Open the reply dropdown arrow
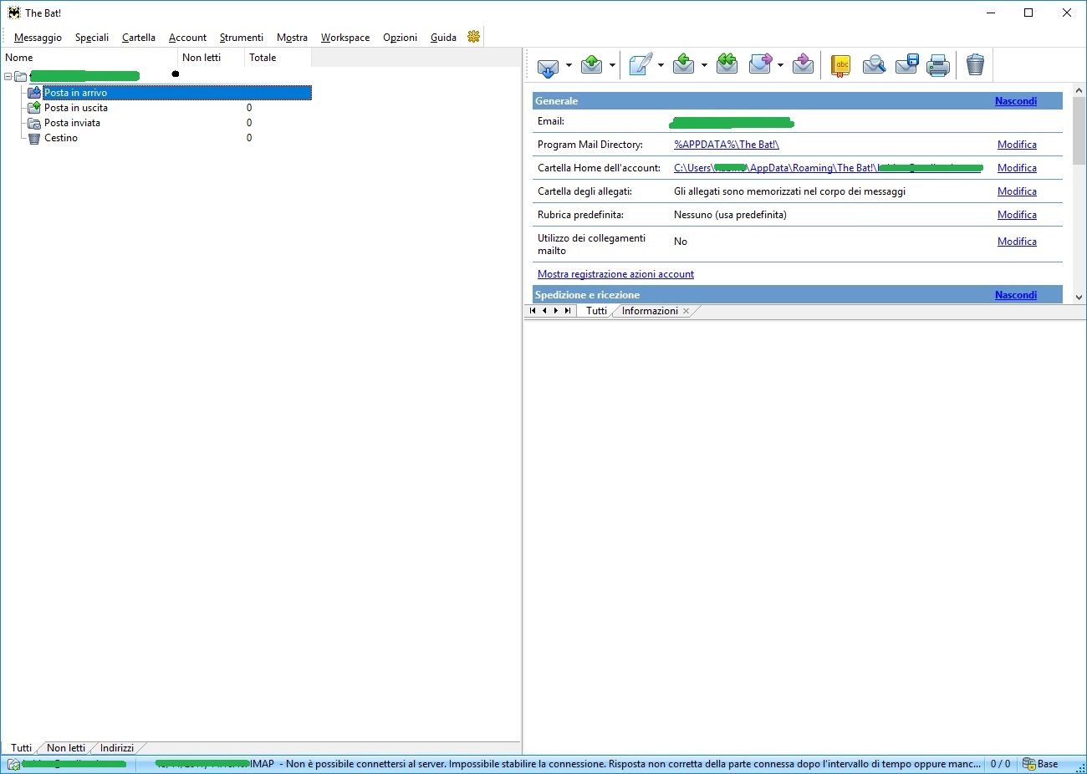This screenshot has width=1087, height=774. (x=705, y=65)
